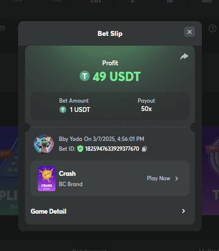Close the Bet Slip dialog
219x251 pixels.
190,32
